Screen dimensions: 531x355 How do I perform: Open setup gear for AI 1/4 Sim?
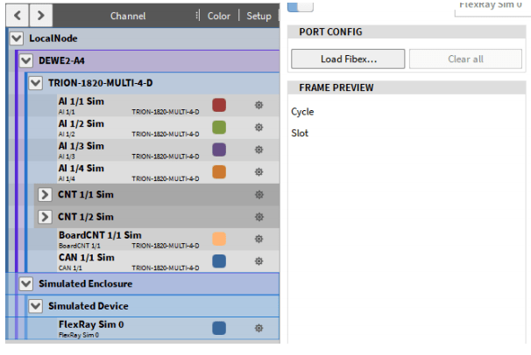coord(258,172)
